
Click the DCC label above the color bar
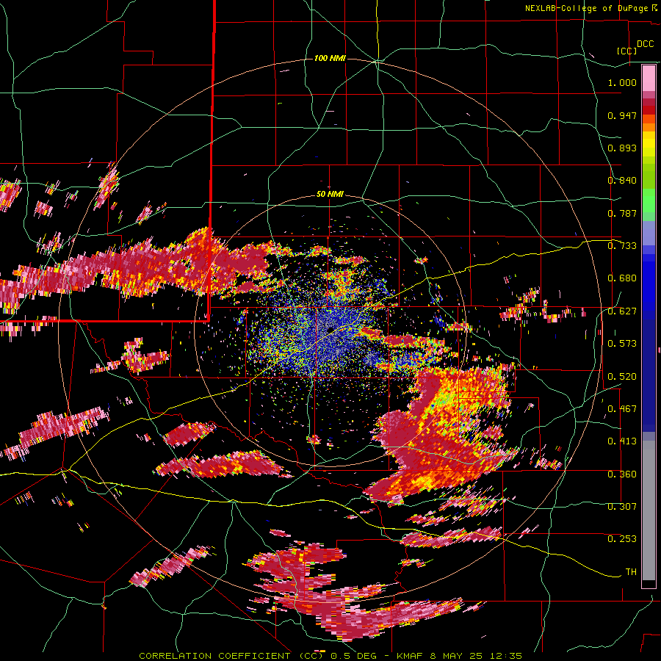point(645,44)
